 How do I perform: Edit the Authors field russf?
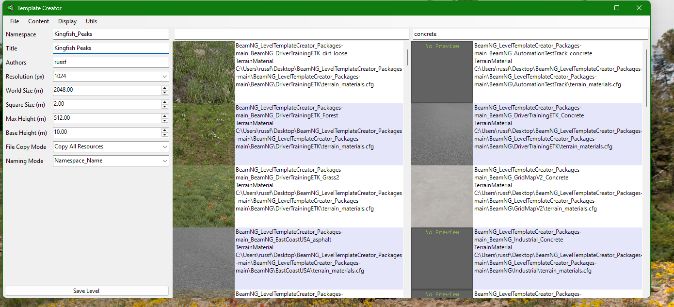coord(111,63)
